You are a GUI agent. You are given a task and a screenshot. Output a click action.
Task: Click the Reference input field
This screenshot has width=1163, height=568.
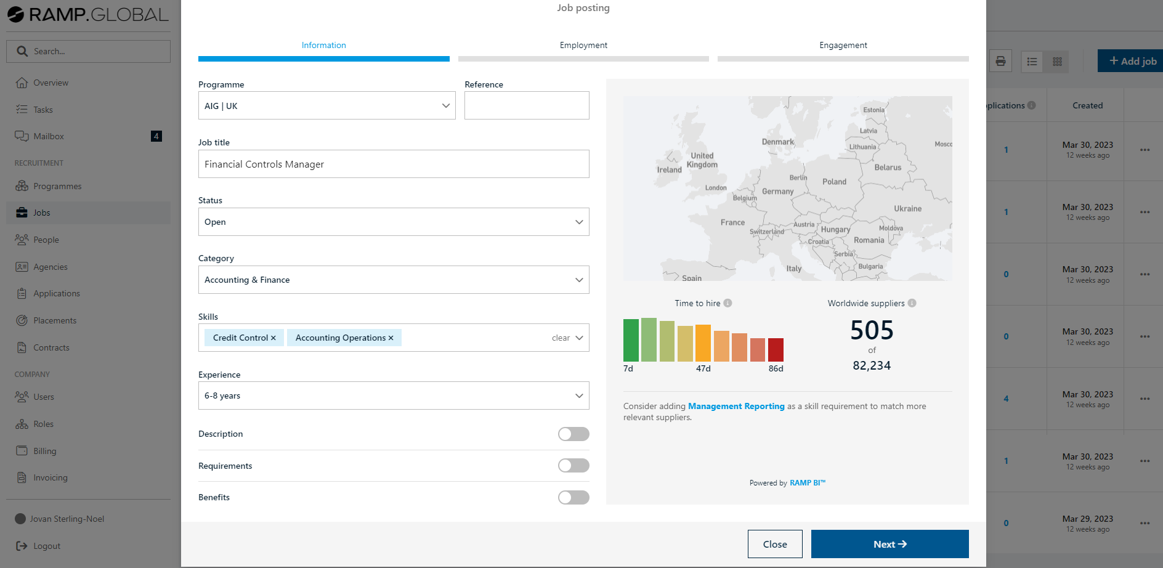coord(527,106)
